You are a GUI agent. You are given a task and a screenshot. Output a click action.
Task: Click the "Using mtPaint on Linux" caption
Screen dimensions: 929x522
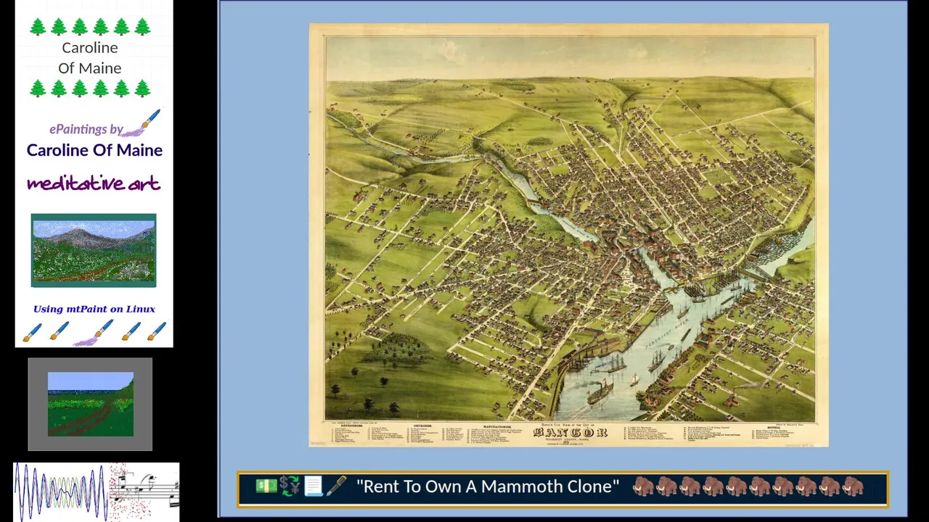click(94, 309)
